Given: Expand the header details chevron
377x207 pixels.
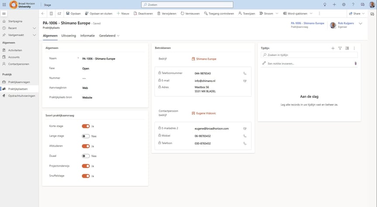Looking at the screenshot, I should (360, 24).
